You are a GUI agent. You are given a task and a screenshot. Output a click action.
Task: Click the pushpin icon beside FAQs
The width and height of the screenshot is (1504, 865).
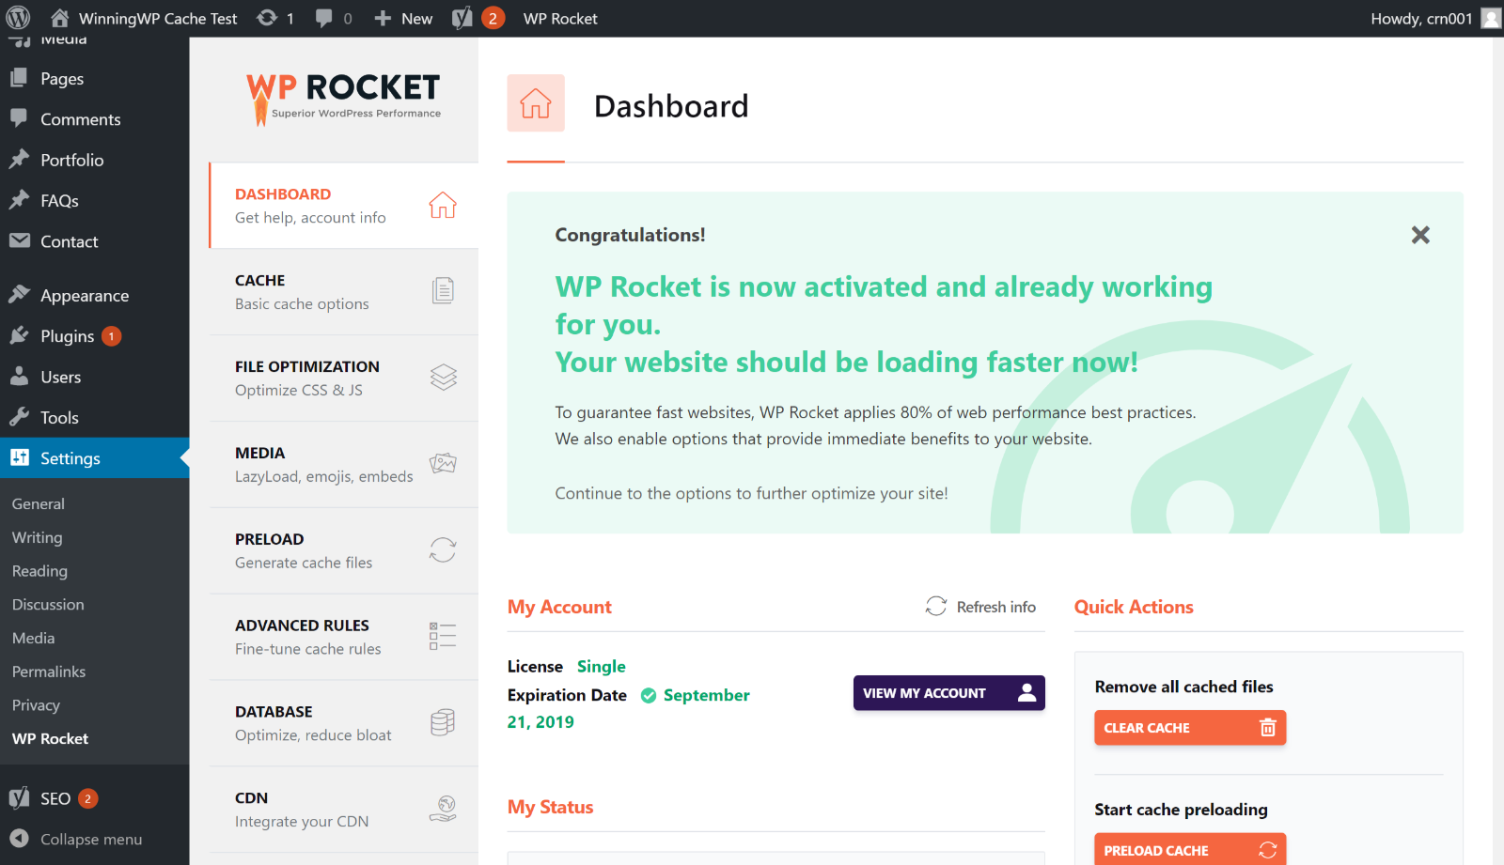tap(19, 200)
